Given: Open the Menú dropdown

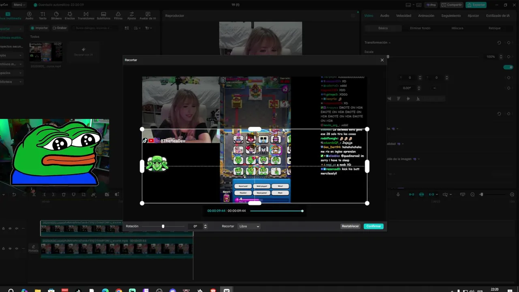Looking at the screenshot, I should (x=19, y=5).
